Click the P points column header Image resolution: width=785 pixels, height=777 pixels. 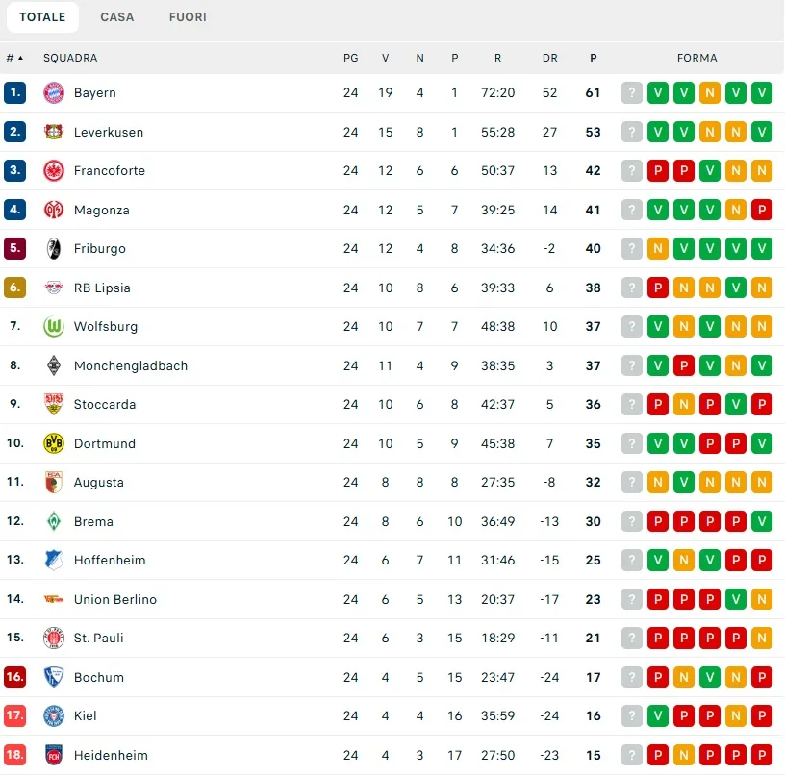594,58
